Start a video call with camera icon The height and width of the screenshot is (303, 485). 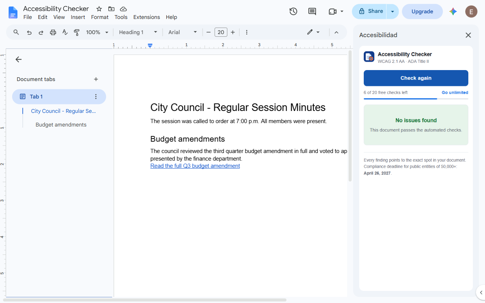333,11
